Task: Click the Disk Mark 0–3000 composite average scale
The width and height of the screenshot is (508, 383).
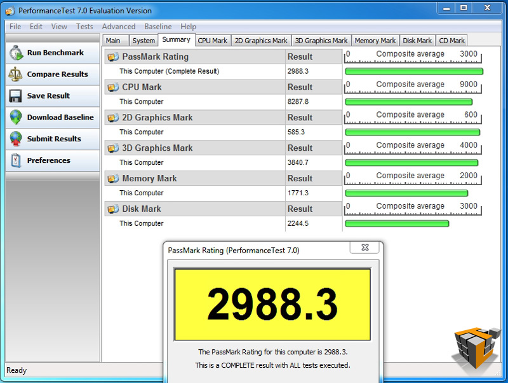Action: (413, 209)
